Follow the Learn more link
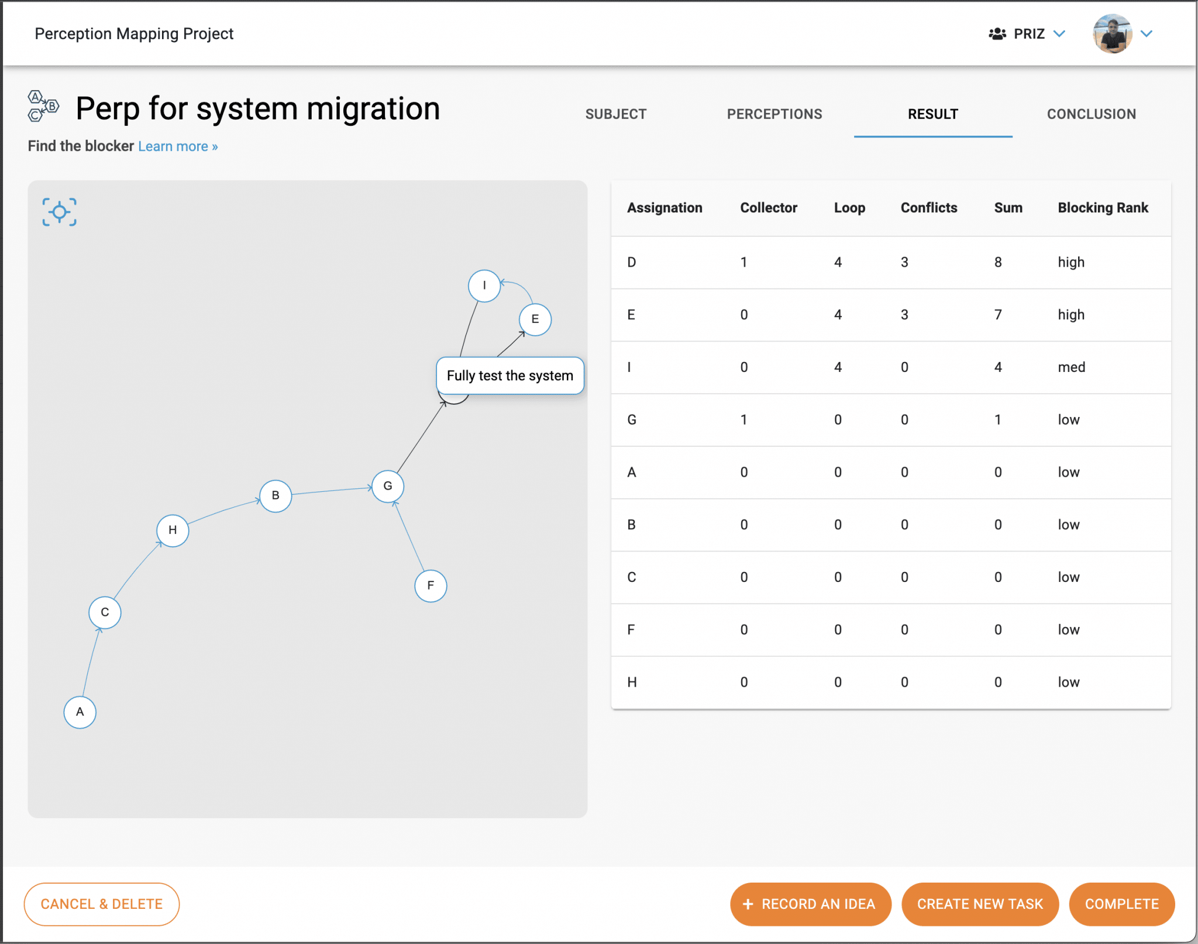 (178, 146)
